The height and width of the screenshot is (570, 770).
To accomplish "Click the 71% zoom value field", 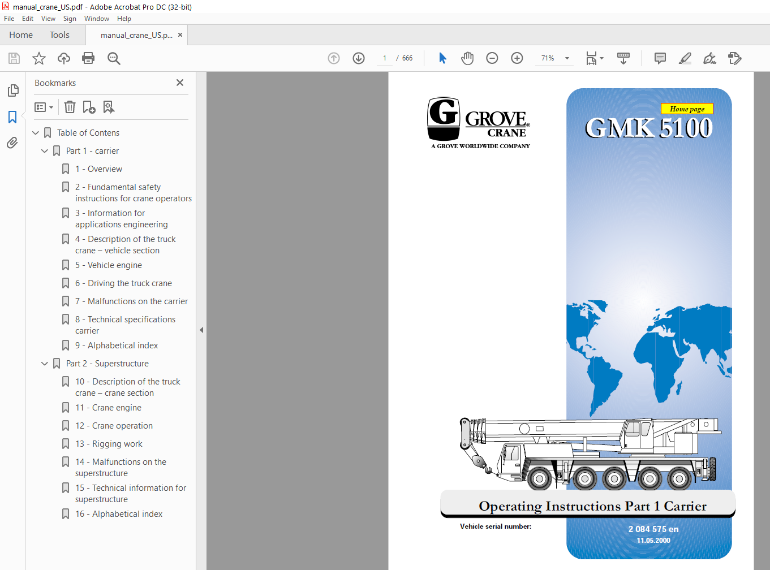I will coord(548,58).
